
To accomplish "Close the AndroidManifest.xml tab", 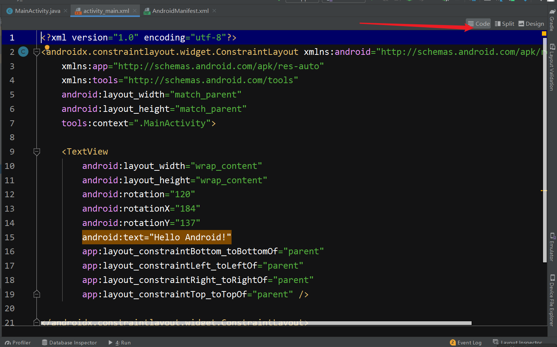I will point(214,11).
